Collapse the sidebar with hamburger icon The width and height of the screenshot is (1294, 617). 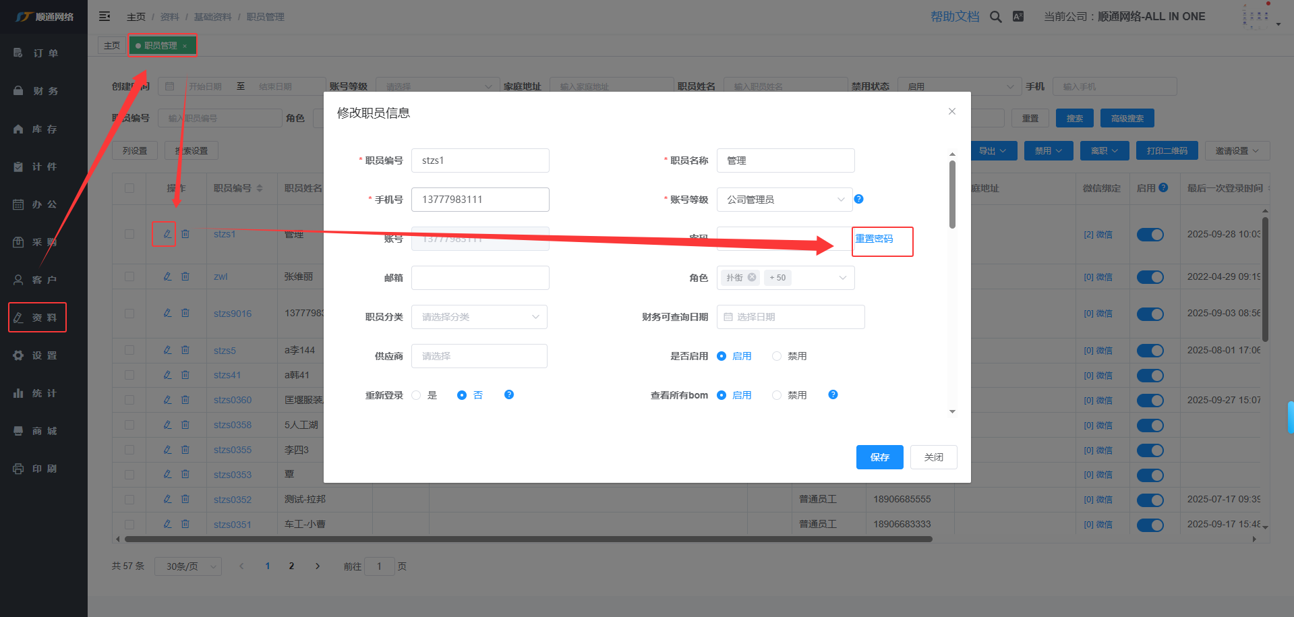pos(105,16)
